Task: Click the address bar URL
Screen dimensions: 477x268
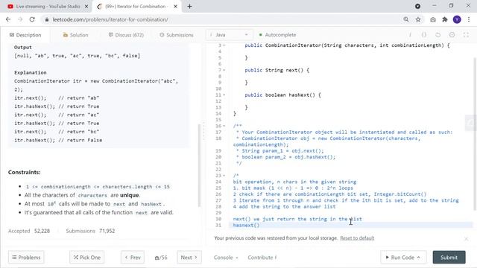Action: point(110,19)
